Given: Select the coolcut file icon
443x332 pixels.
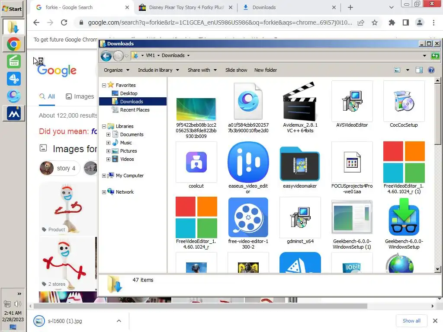Looking at the screenshot, I should pyautogui.click(x=196, y=162).
